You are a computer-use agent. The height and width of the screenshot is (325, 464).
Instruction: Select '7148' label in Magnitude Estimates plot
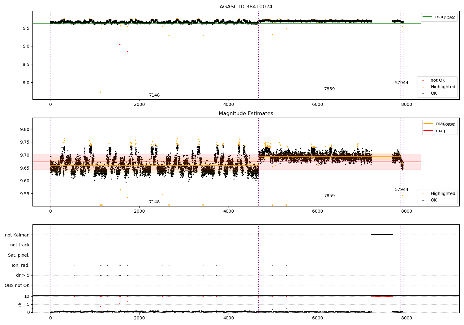[x=154, y=202]
